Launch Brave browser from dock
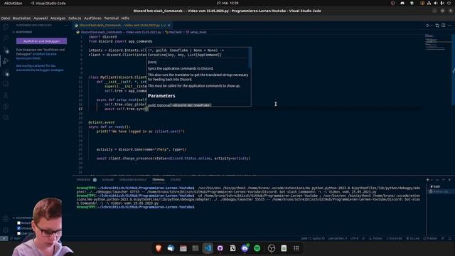The height and width of the screenshot is (256, 455). point(159,248)
